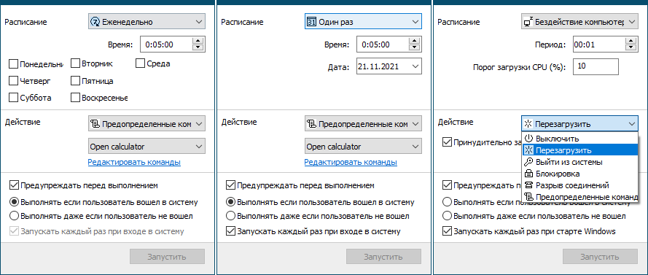Open the Open calculator dropdown in weekly panel
This screenshot has height=275, width=648.
(x=147, y=147)
